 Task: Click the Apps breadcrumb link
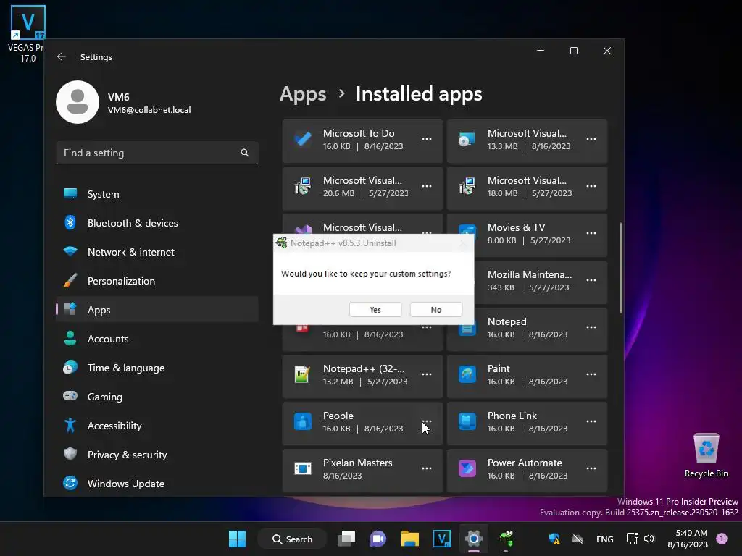point(303,94)
